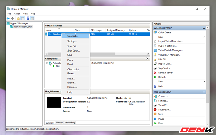This screenshot has height=135, width=216.
Task: Click the red X Remove Server icon
Action: click(155, 73)
